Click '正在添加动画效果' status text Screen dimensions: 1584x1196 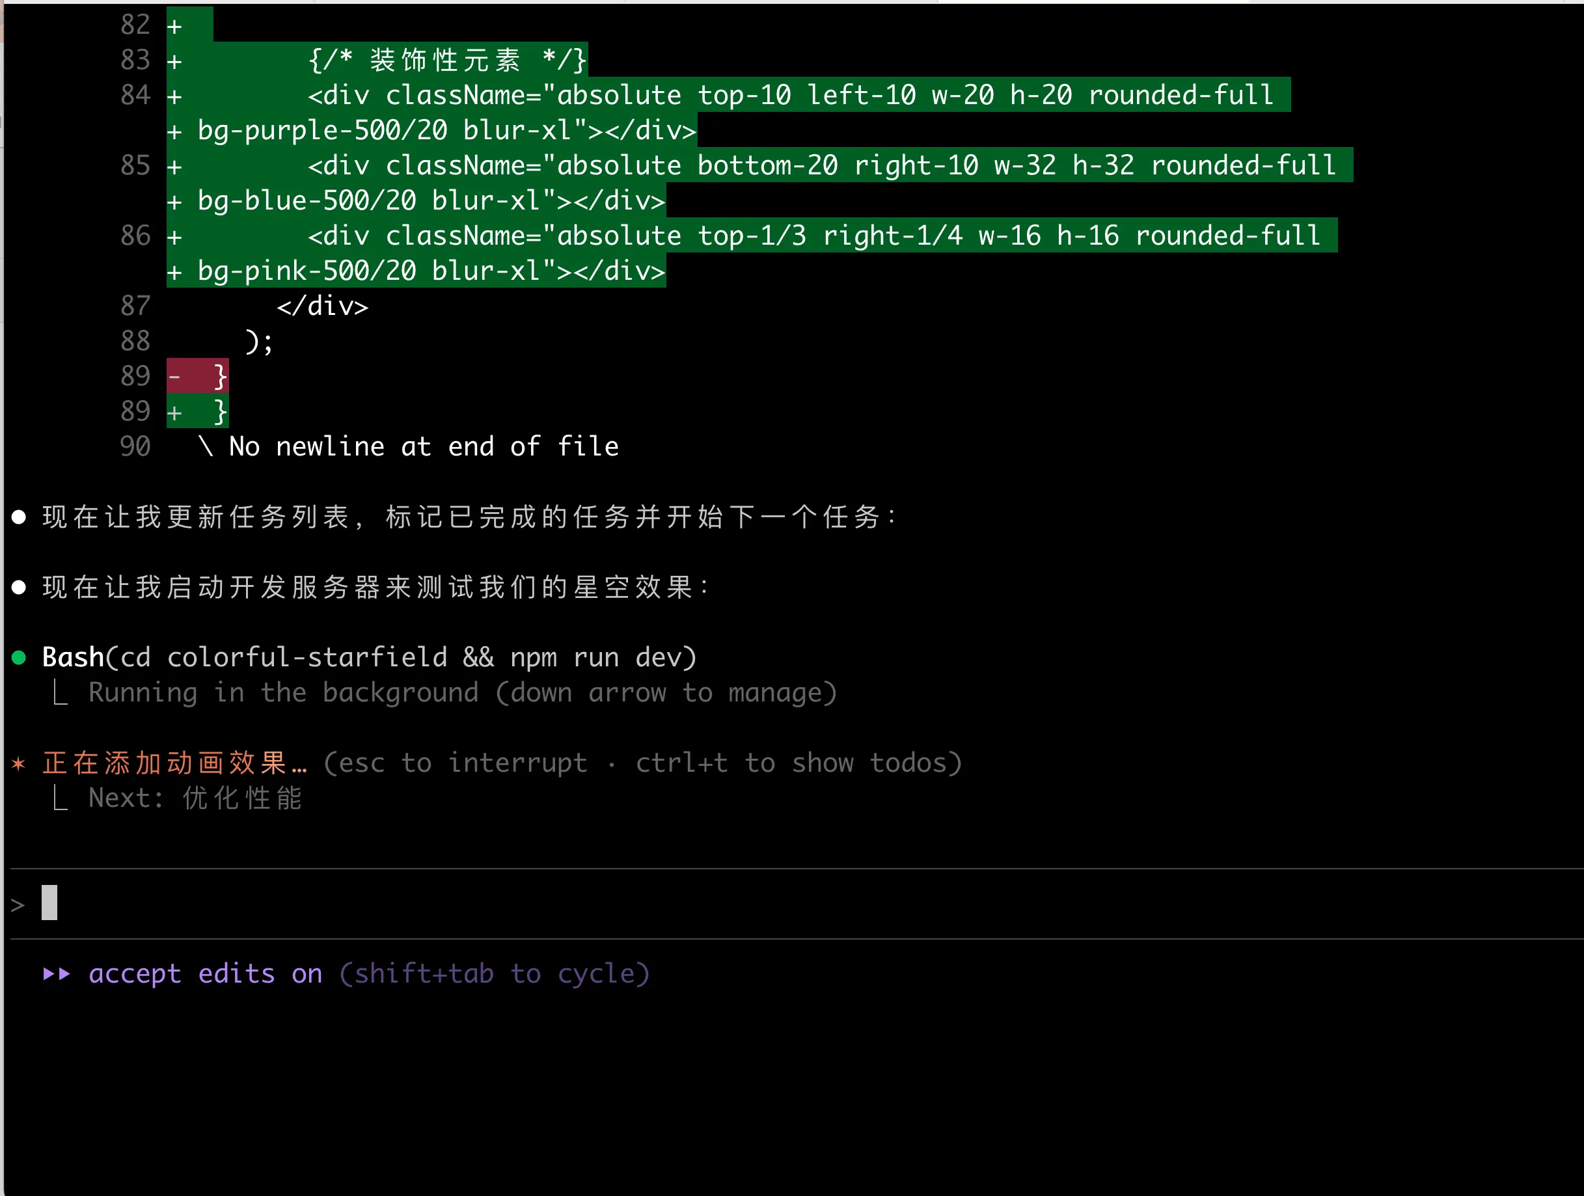(165, 763)
